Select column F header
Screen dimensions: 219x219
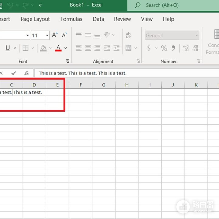point(80,85)
